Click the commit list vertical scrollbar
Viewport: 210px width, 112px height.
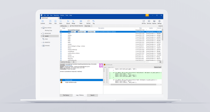(x=162, y=34)
